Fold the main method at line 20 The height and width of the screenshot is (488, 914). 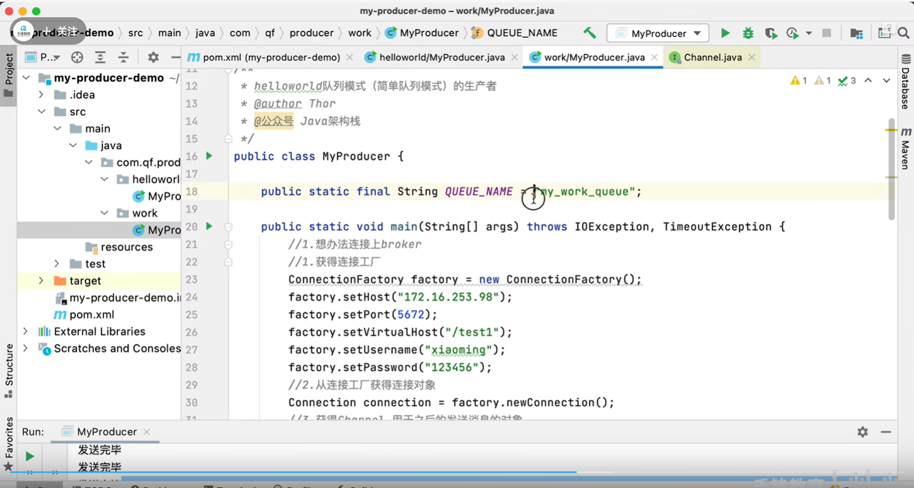click(x=228, y=227)
